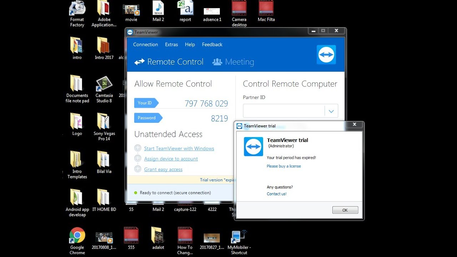Image resolution: width=457 pixels, height=257 pixels.
Task: Click Grant easy access link
Action: point(163,170)
